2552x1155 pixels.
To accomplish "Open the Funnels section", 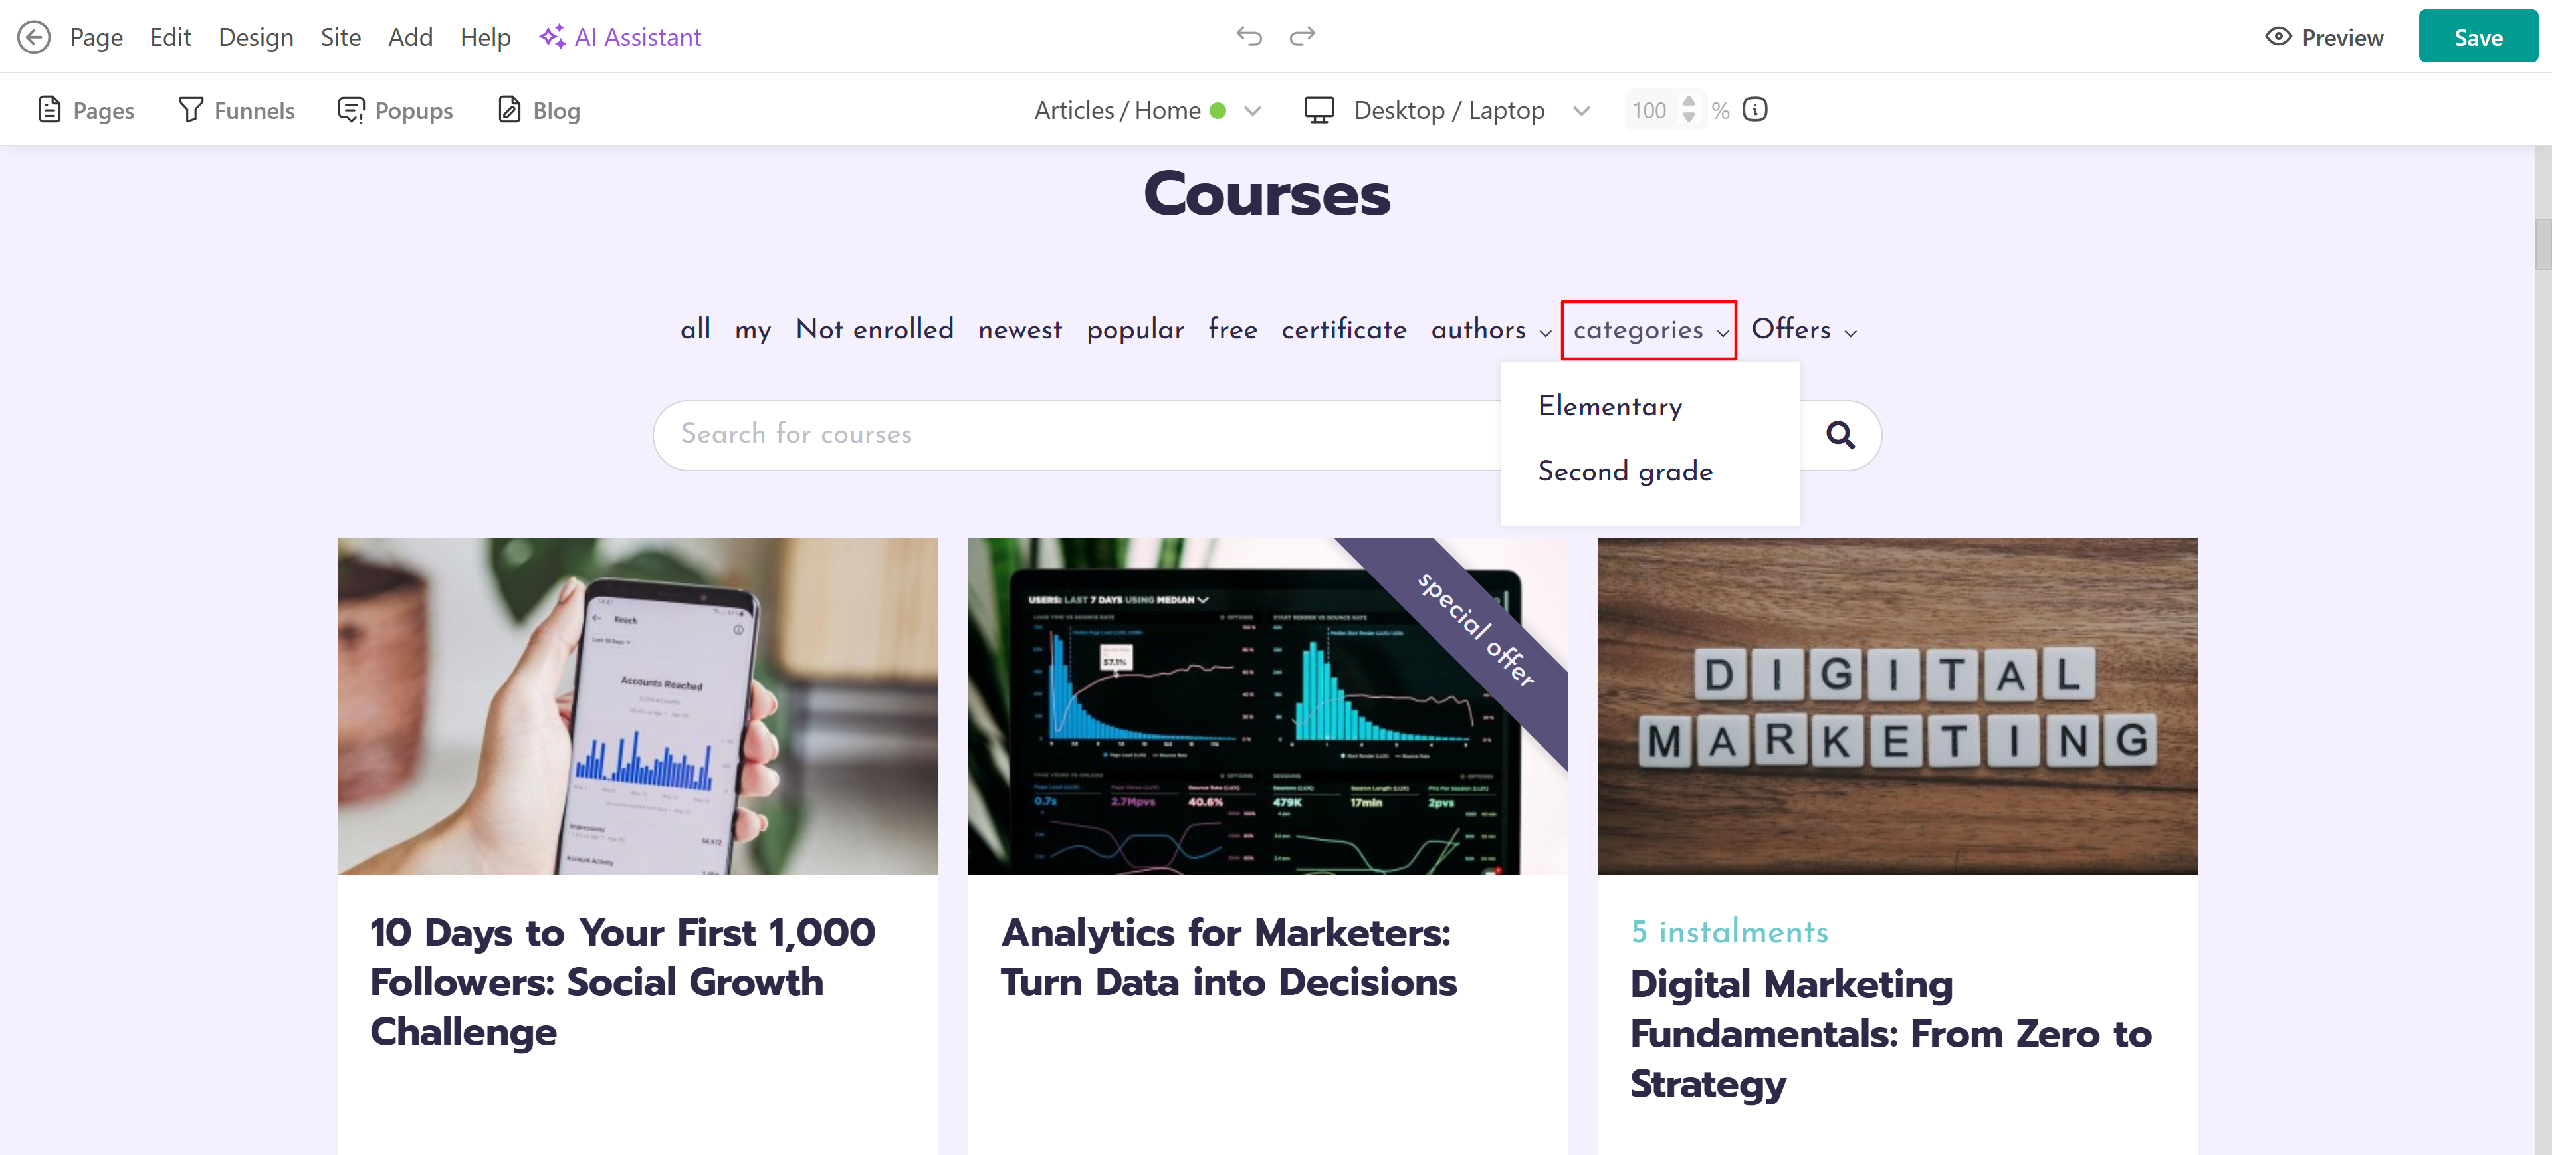I will coord(237,110).
